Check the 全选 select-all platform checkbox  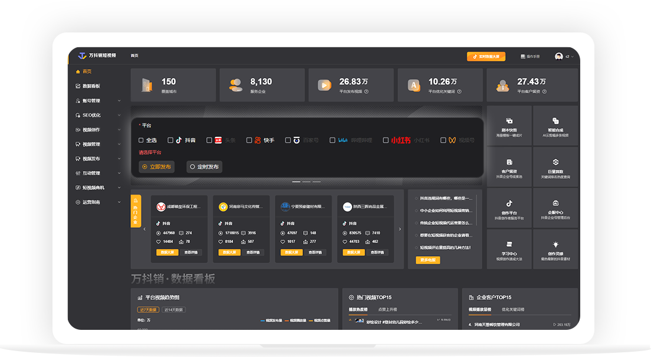pyautogui.click(x=141, y=140)
